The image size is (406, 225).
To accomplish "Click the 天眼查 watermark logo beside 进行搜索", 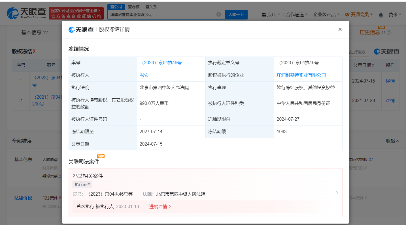I will click(386, 52).
